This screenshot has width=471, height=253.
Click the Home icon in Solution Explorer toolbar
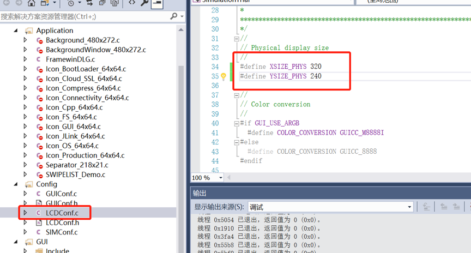[x=31, y=3]
